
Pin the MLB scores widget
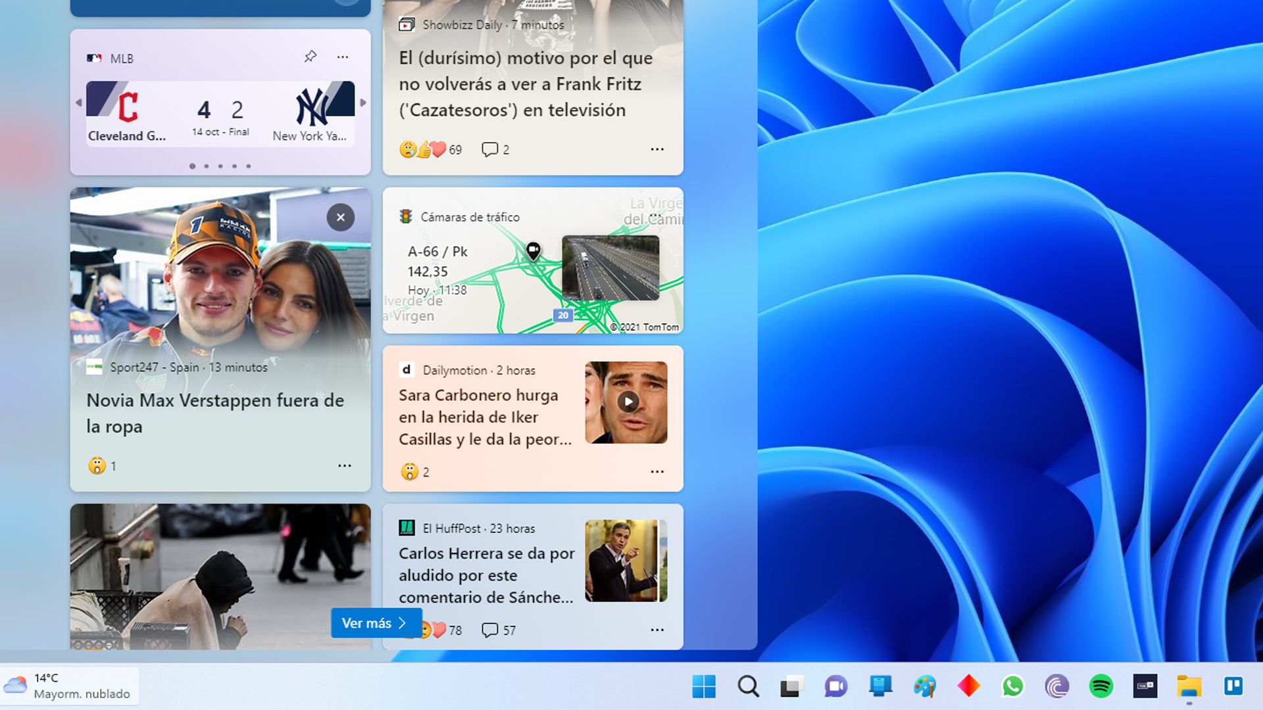pos(309,57)
